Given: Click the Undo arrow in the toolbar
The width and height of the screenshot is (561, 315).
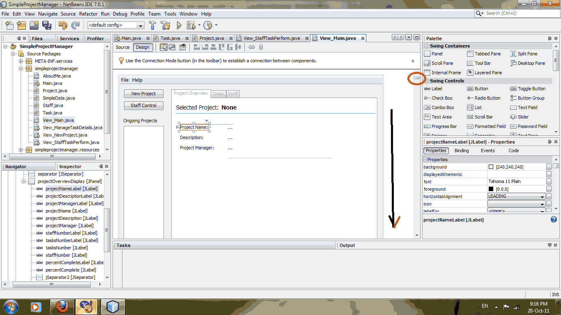Looking at the screenshot, I should coord(63,25).
